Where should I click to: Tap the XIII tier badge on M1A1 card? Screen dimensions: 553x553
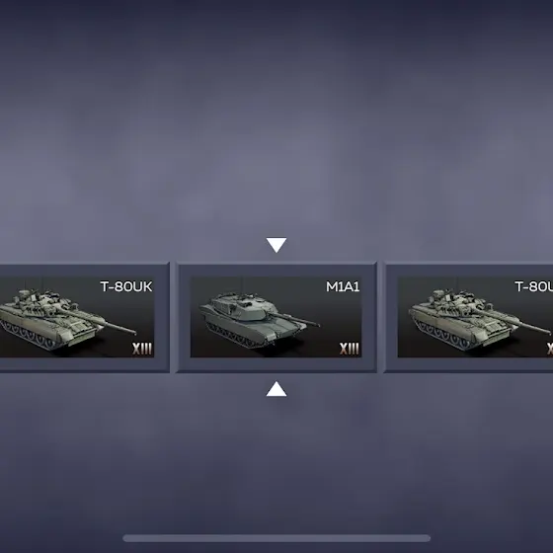tap(350, 349)
